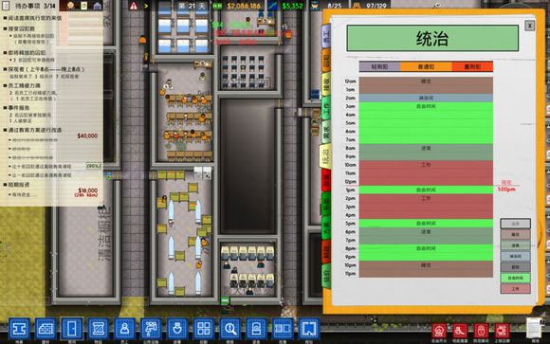550x344 pixels.
Task: Pick the red 工作 activity swatch
Action: tap(515, 289)
